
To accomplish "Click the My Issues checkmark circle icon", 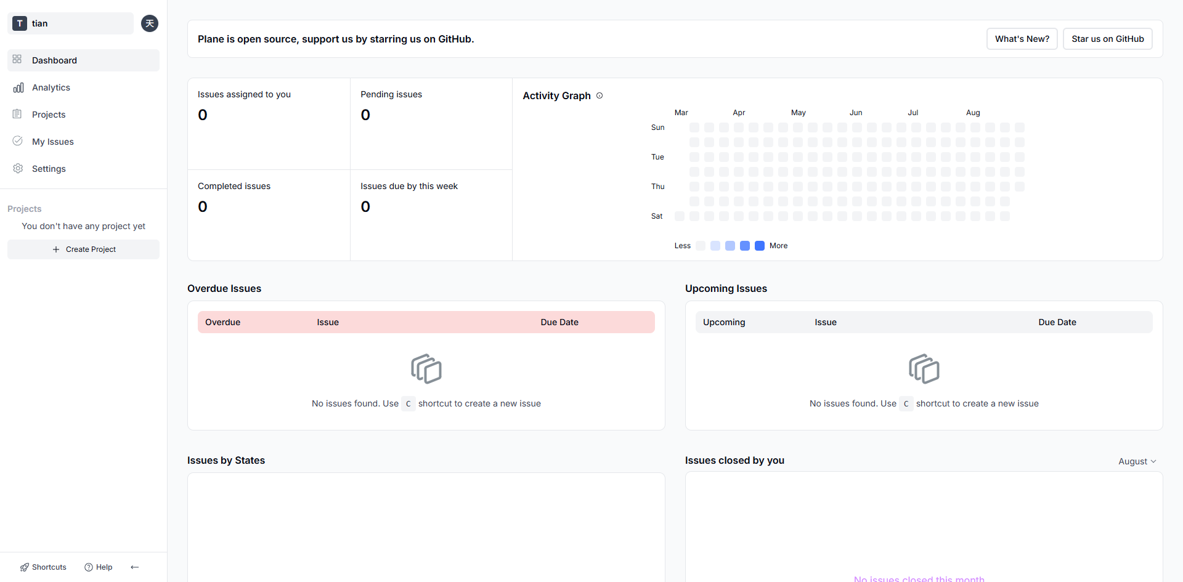I will point(18,141).
